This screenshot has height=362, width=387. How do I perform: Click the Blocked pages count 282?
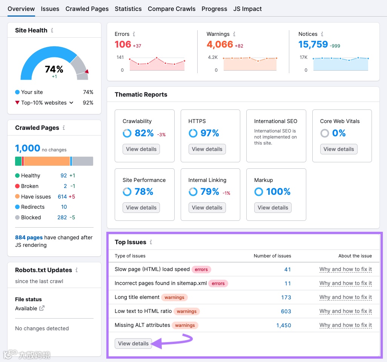pos(62,217)
